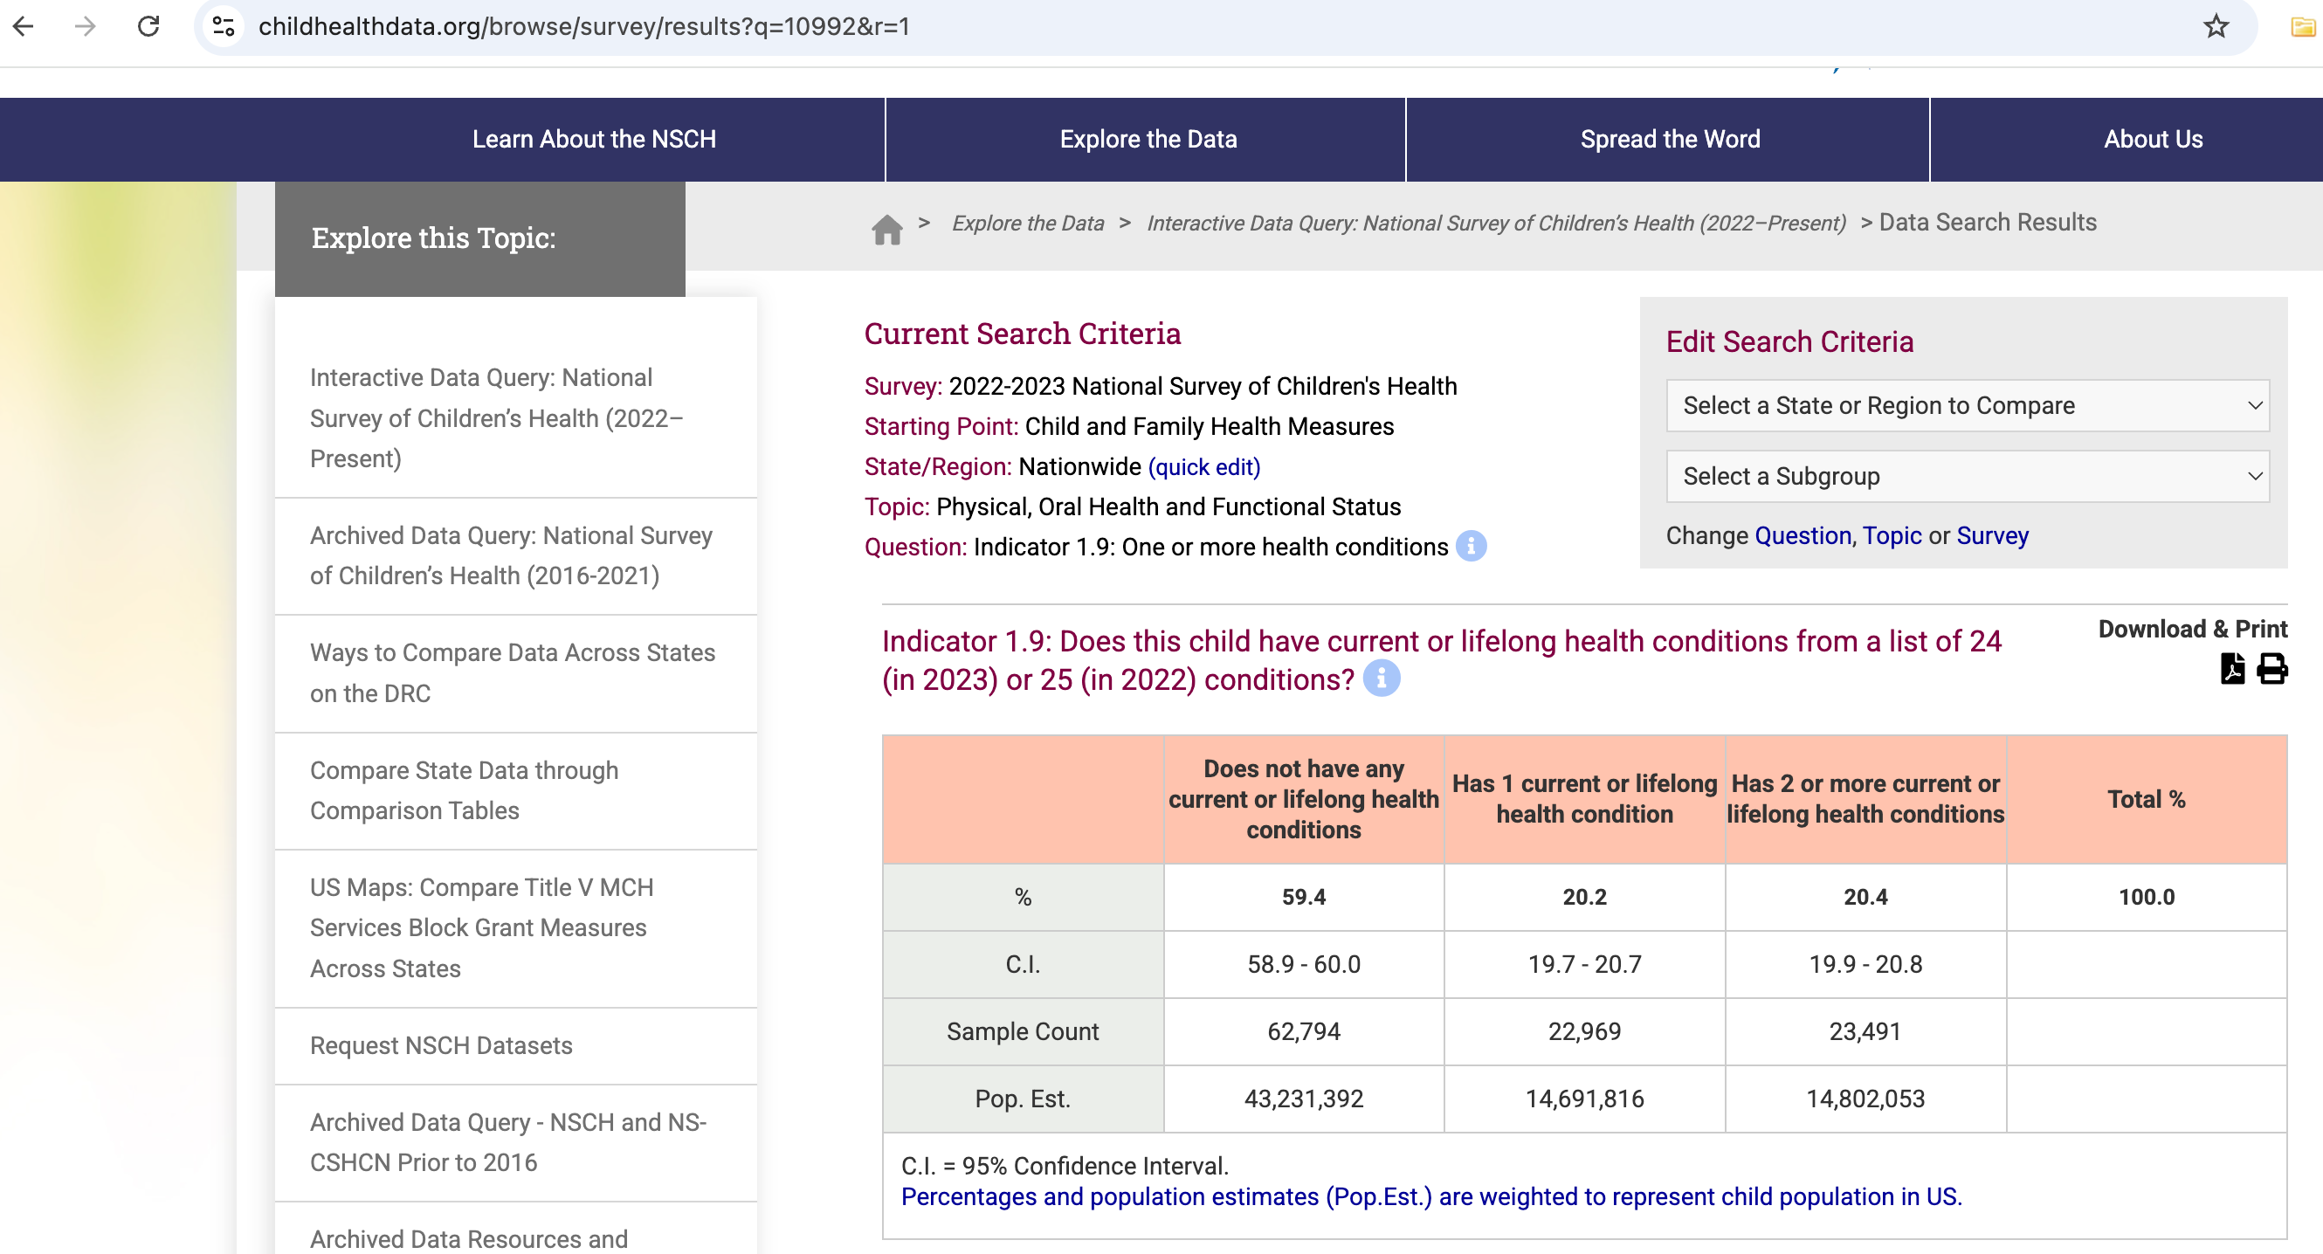The width and height of the screenshot is (2323, 1254).
Task: Click column header Has 2 or more current
Action: tap(1865, 799)
